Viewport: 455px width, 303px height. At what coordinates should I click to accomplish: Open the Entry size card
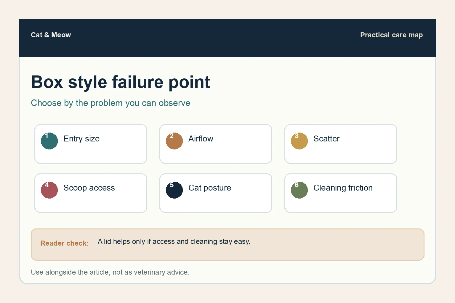91,144
